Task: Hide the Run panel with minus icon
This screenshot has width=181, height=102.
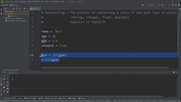Action: (177, 72)
